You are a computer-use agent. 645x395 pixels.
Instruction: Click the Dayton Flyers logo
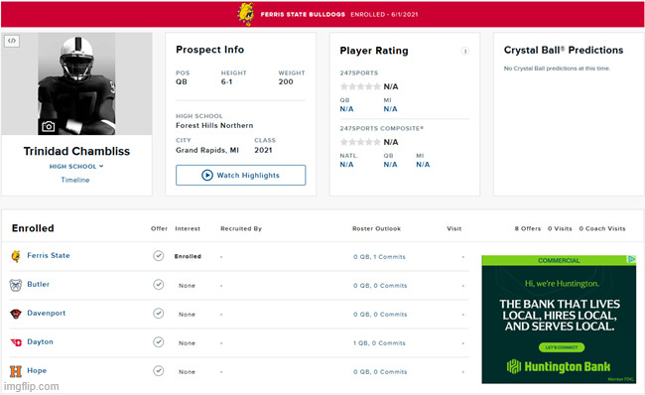click(x=16, y=342)
